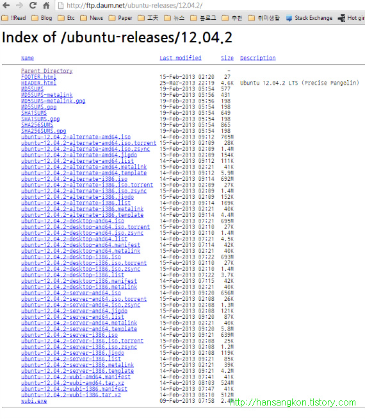The width and height of the screenshot is (365, 419).
Task: Download ubuntu-12.04.2-wubi-i386.tar.xz
Action: point(71,395)
